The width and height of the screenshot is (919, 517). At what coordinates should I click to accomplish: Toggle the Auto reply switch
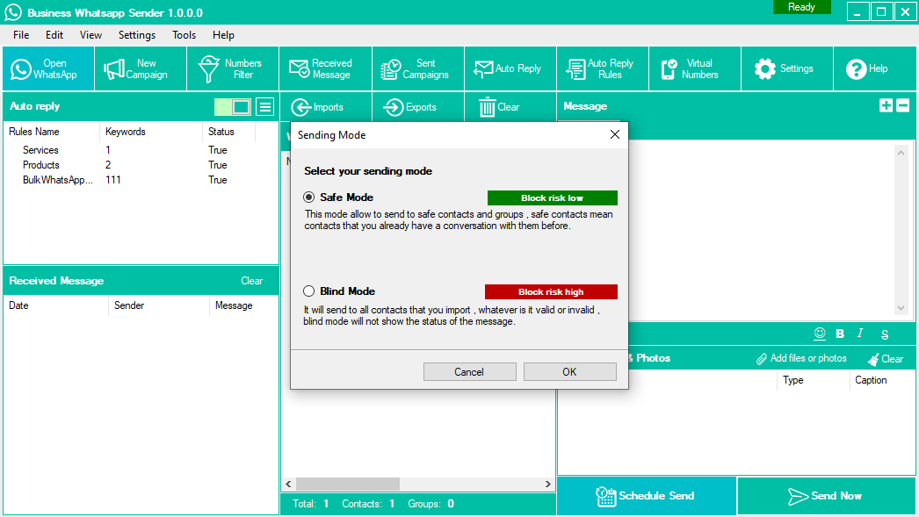(x=233, y=107)
